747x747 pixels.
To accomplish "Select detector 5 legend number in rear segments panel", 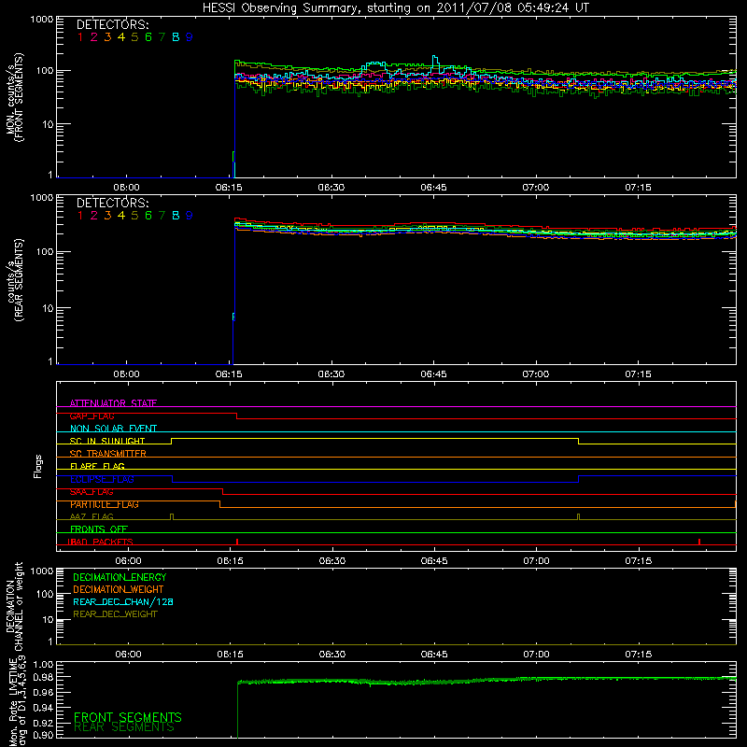I will point(134,216).
